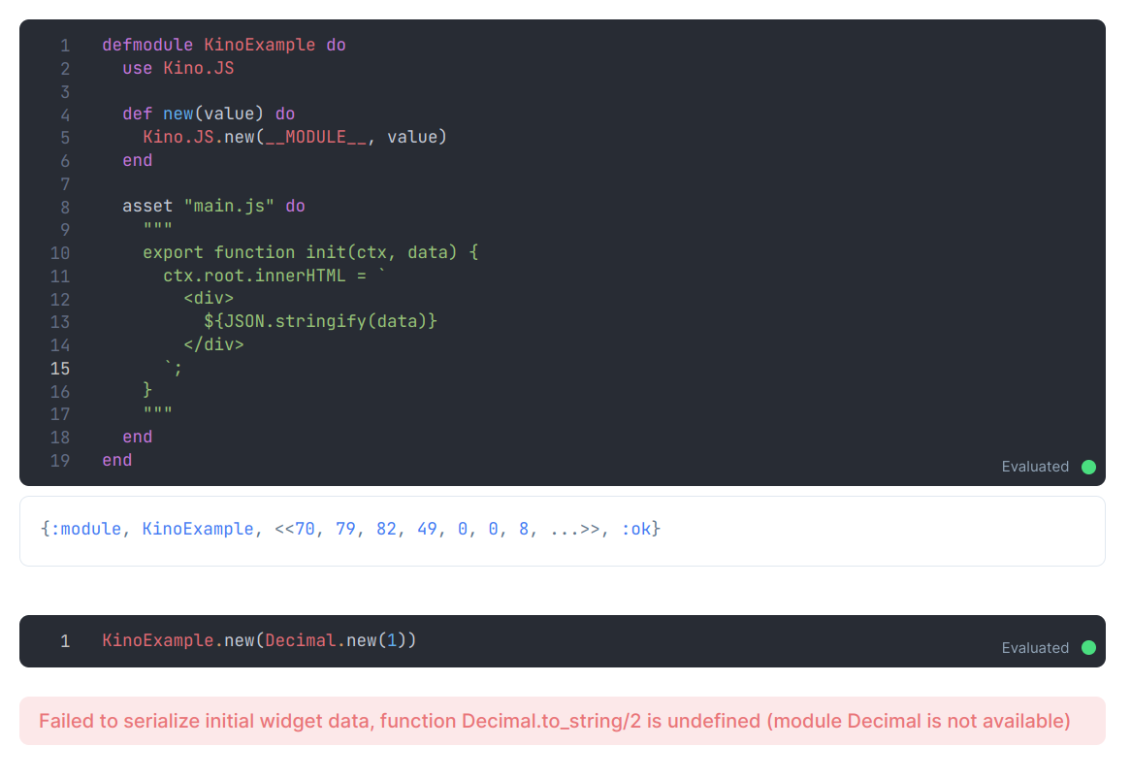Click the 'asset "main.js" do' line

click(213, 207)
